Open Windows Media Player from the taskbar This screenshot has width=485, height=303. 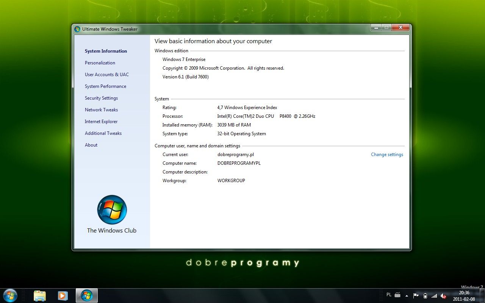coord(63,295)
